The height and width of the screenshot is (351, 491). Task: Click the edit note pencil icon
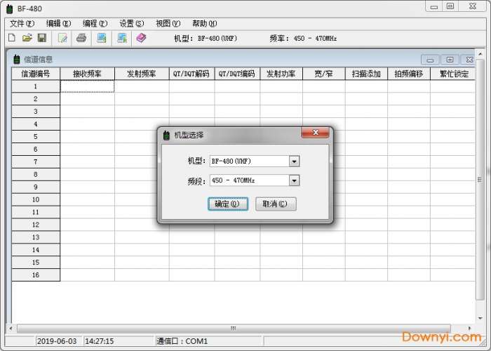[x=62, y=38]
